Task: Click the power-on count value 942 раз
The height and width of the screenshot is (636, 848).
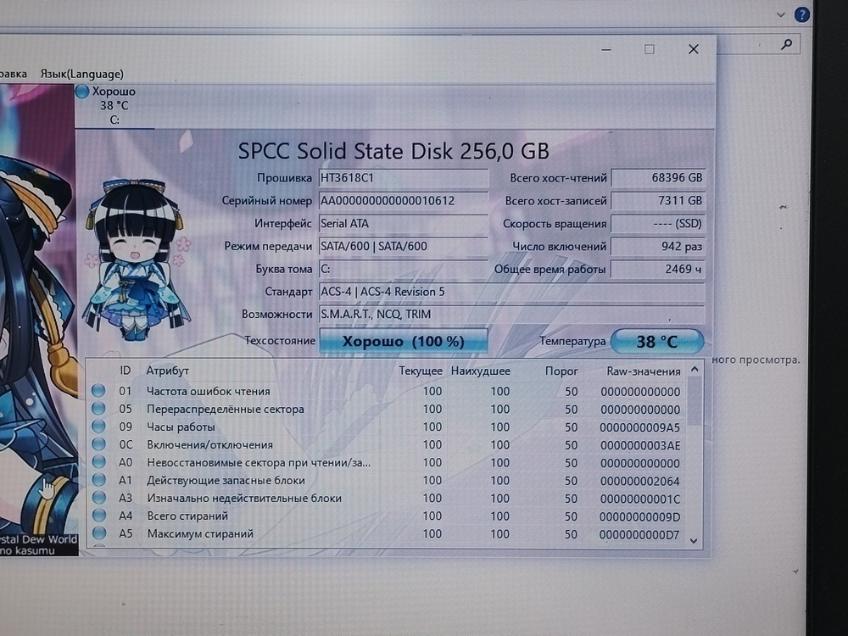Action: 658,246
